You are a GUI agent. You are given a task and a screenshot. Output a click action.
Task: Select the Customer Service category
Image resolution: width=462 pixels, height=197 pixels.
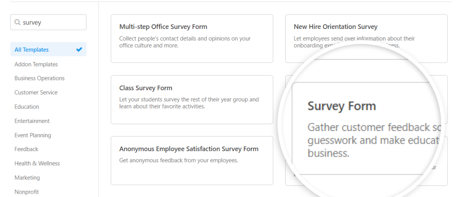tap(36, 92)
